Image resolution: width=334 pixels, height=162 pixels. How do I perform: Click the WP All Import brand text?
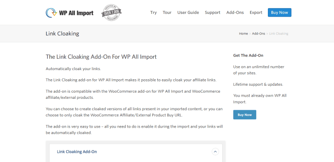76,13
